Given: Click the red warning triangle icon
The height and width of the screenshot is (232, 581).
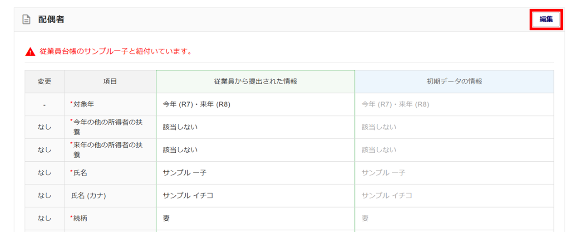Looking at the screenshot, I should coord(30,52).
